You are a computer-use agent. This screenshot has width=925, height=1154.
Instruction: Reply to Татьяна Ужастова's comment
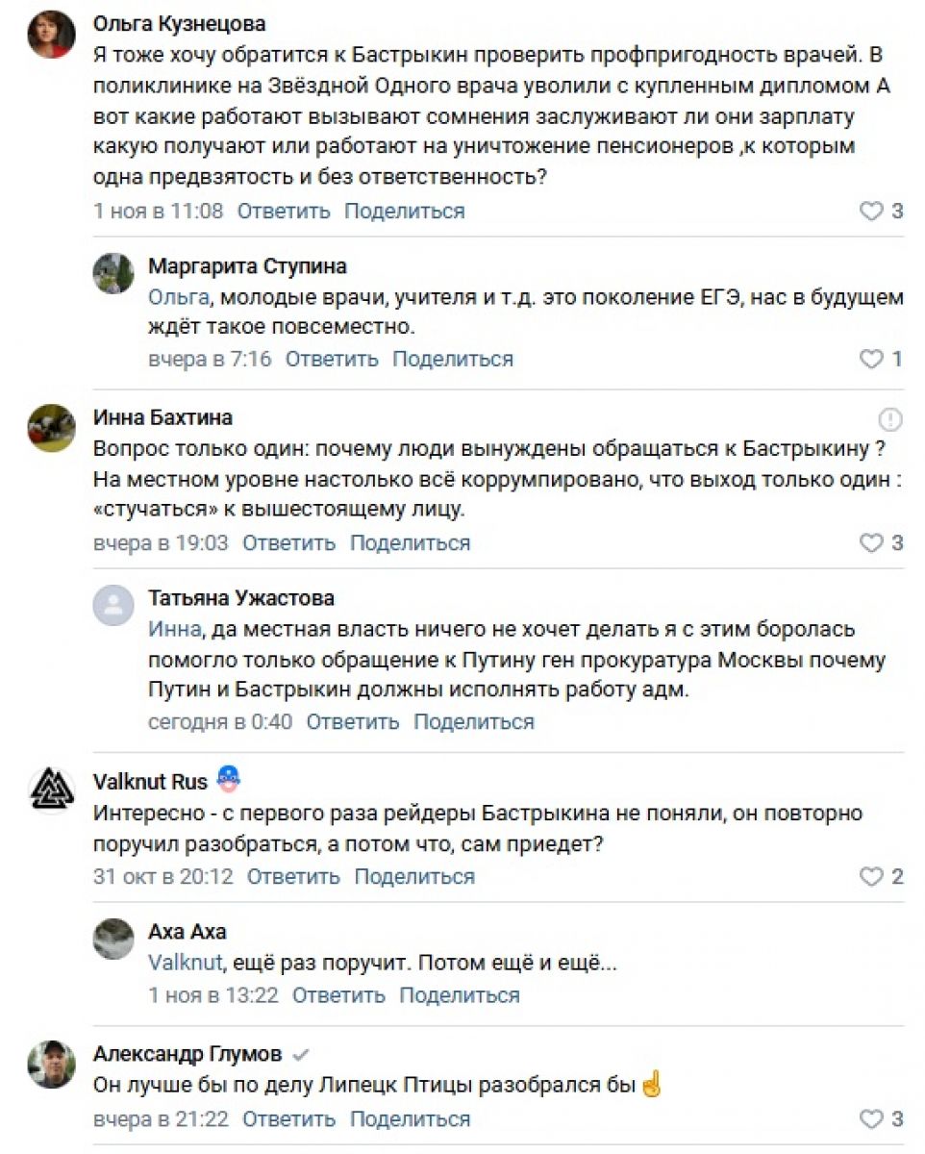[353, 721]
